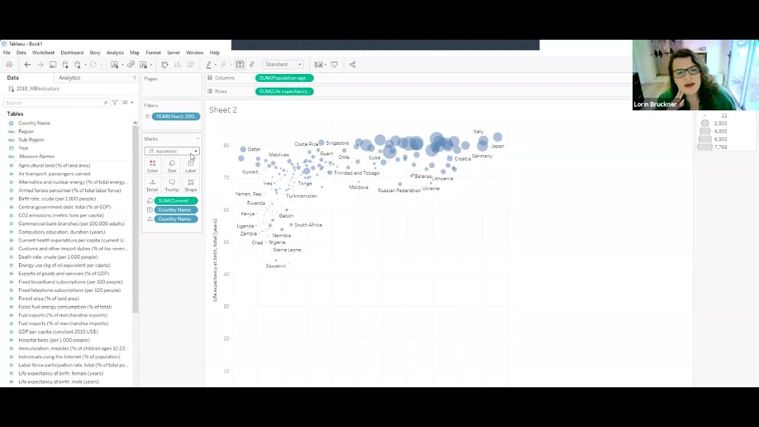Expand new worksheet dropdown arrow
The height and width of the screenshot is (427, 759).
[122, 65]
